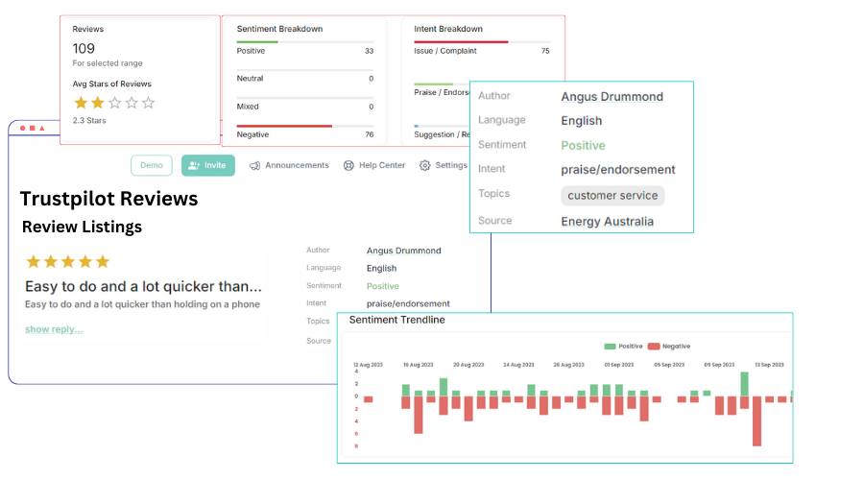Viewport: 864px width, 480px height.
Task: Open Announcements megaphone icon
Action: (x=254, y=165)
